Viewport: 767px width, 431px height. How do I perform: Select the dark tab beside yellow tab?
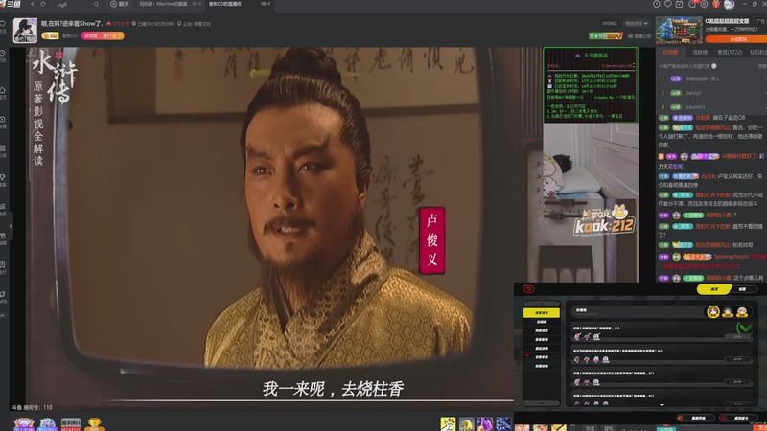tap(742, 289)
